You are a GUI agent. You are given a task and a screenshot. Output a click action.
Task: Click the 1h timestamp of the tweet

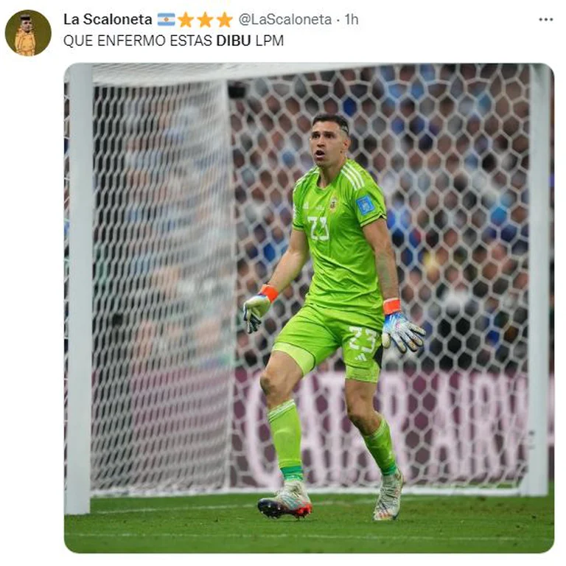(352, 19)
